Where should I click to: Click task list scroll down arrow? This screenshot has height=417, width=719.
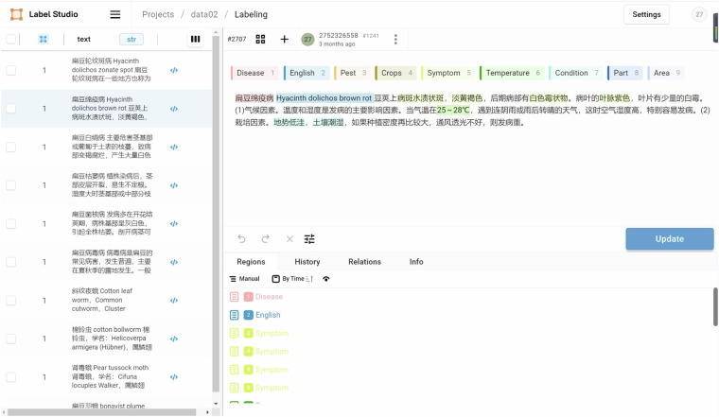point(216,403)
